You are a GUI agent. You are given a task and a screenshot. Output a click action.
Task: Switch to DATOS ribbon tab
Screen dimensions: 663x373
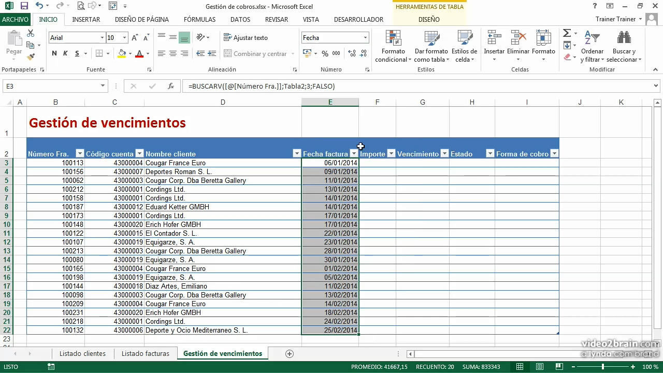point(240,20)
